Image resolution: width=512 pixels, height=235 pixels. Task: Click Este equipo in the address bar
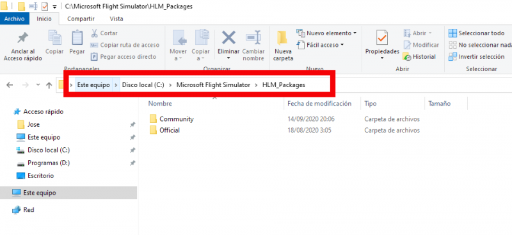(x=93, y=85)
